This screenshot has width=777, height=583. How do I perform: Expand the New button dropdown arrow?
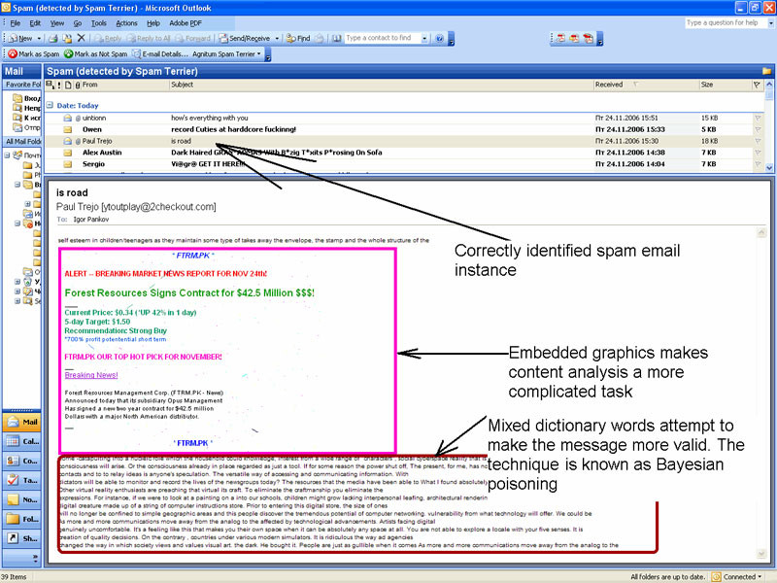39,38
